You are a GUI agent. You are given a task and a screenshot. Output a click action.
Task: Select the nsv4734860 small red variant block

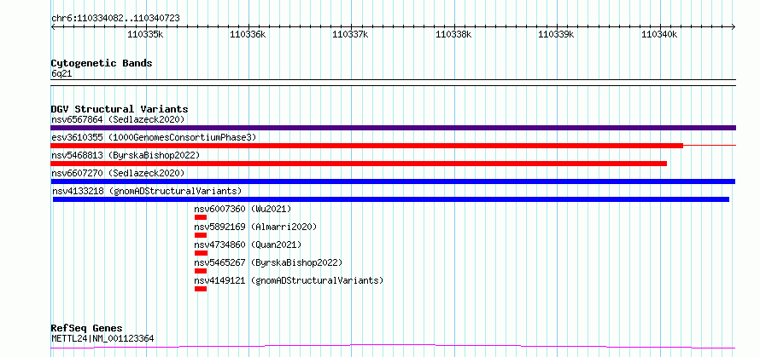(x=202, y=253)
